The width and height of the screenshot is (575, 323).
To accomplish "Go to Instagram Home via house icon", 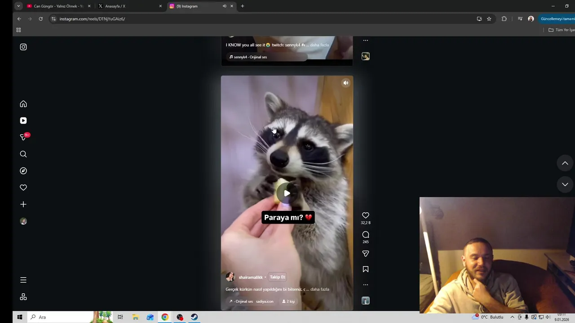I will (x=23, y=104).
